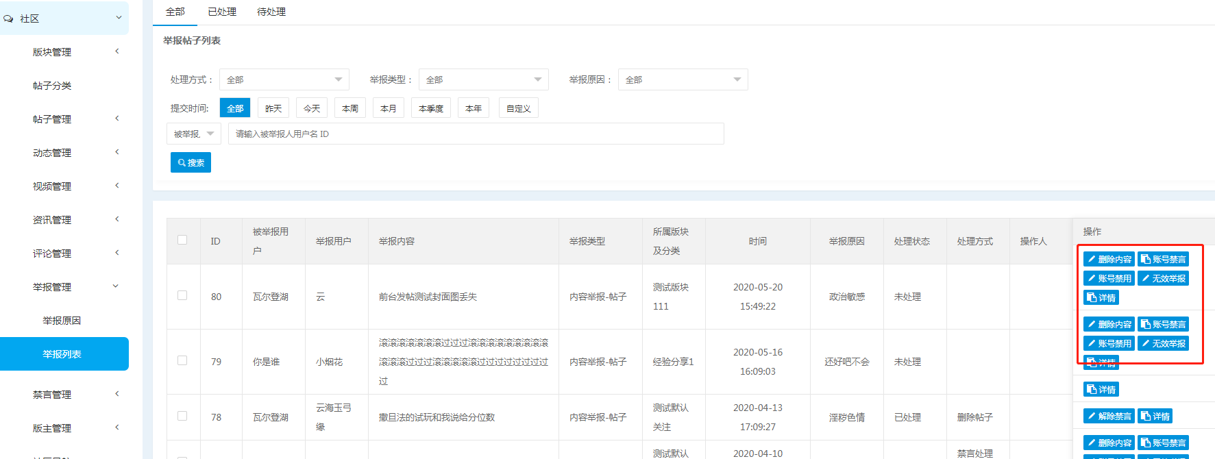The height and width of the screenshot is (459, 1215).
Task: Select 自定义 time filter
Action: tap(519, 108)
